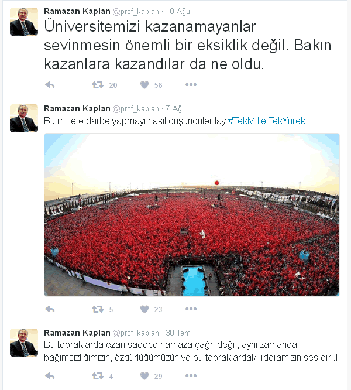Like the tweet with 29 likes
The image size is (351, 390).
(144, 376)
